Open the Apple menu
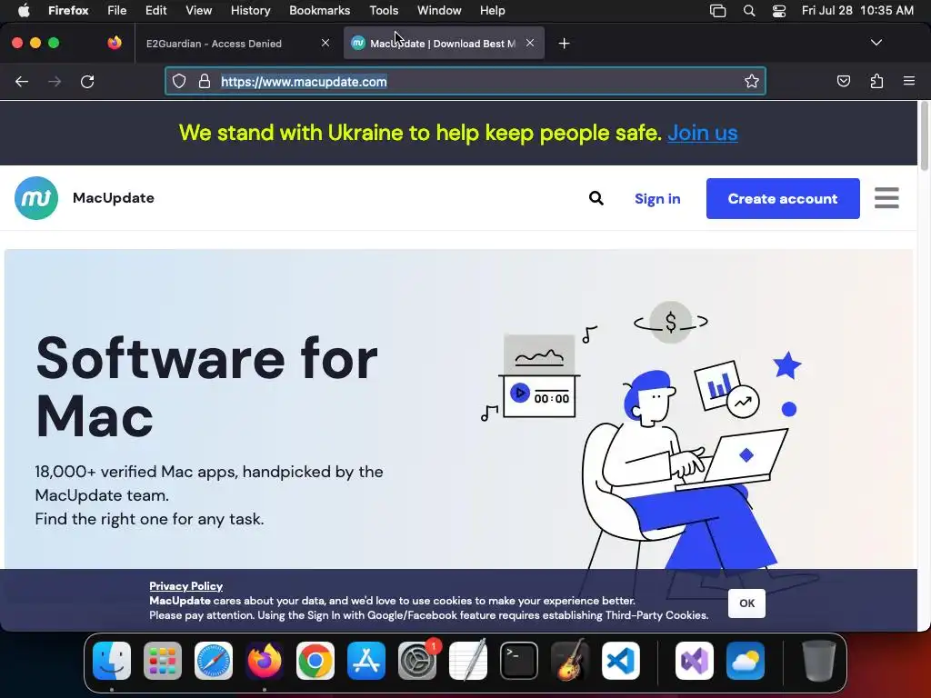This screenshot has width=931, height=698. click(24, 10)
